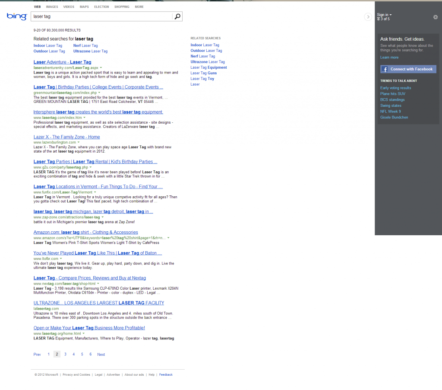Open the More menu

point(139,7)
